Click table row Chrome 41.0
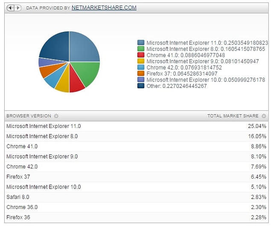The image size is (271, 226). point(137,146)
